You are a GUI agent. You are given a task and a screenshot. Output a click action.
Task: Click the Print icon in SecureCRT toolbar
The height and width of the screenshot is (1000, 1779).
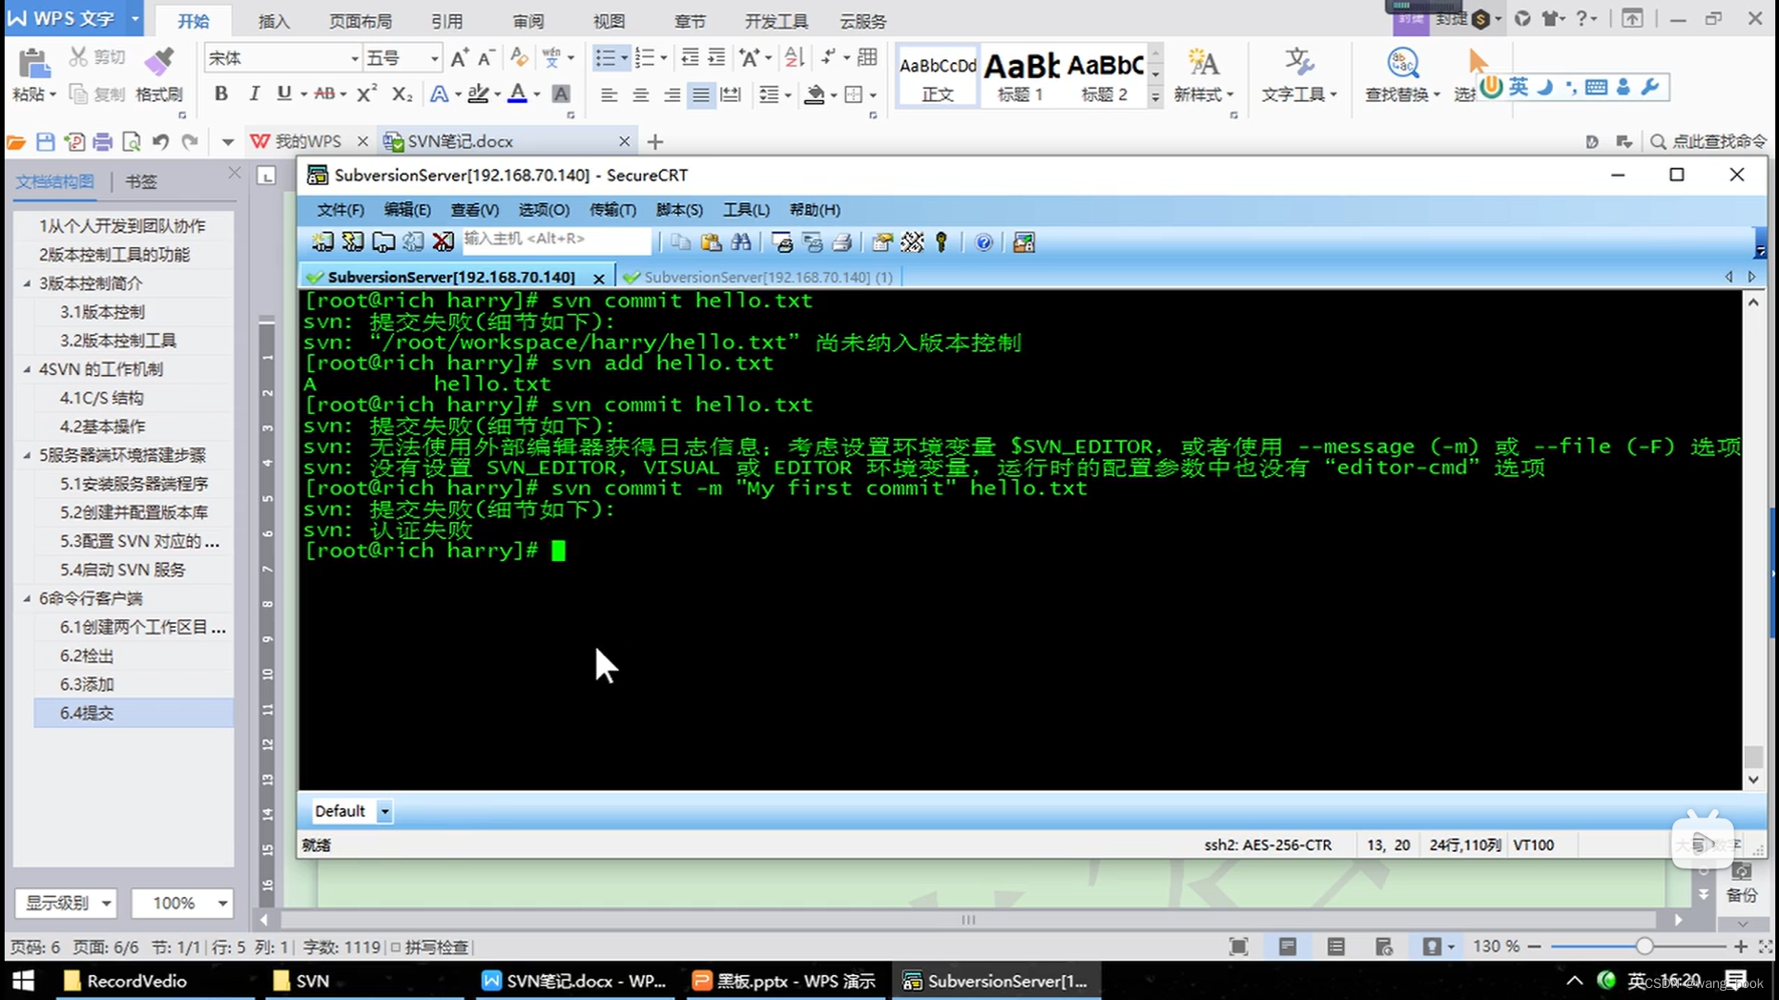coord(842,243)
